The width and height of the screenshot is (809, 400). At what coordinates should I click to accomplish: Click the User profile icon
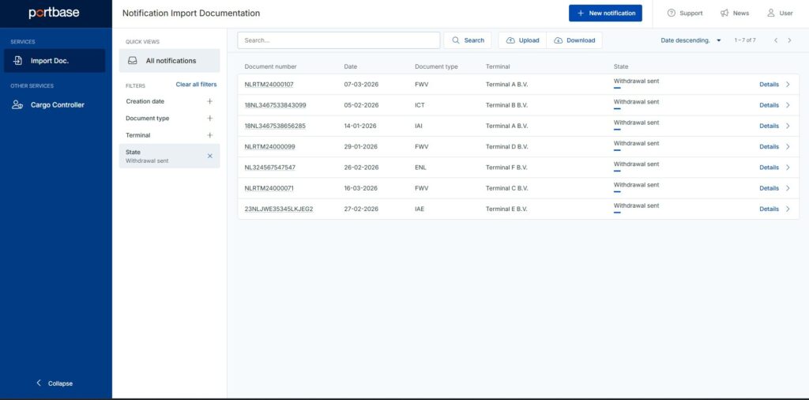(771, 13)
